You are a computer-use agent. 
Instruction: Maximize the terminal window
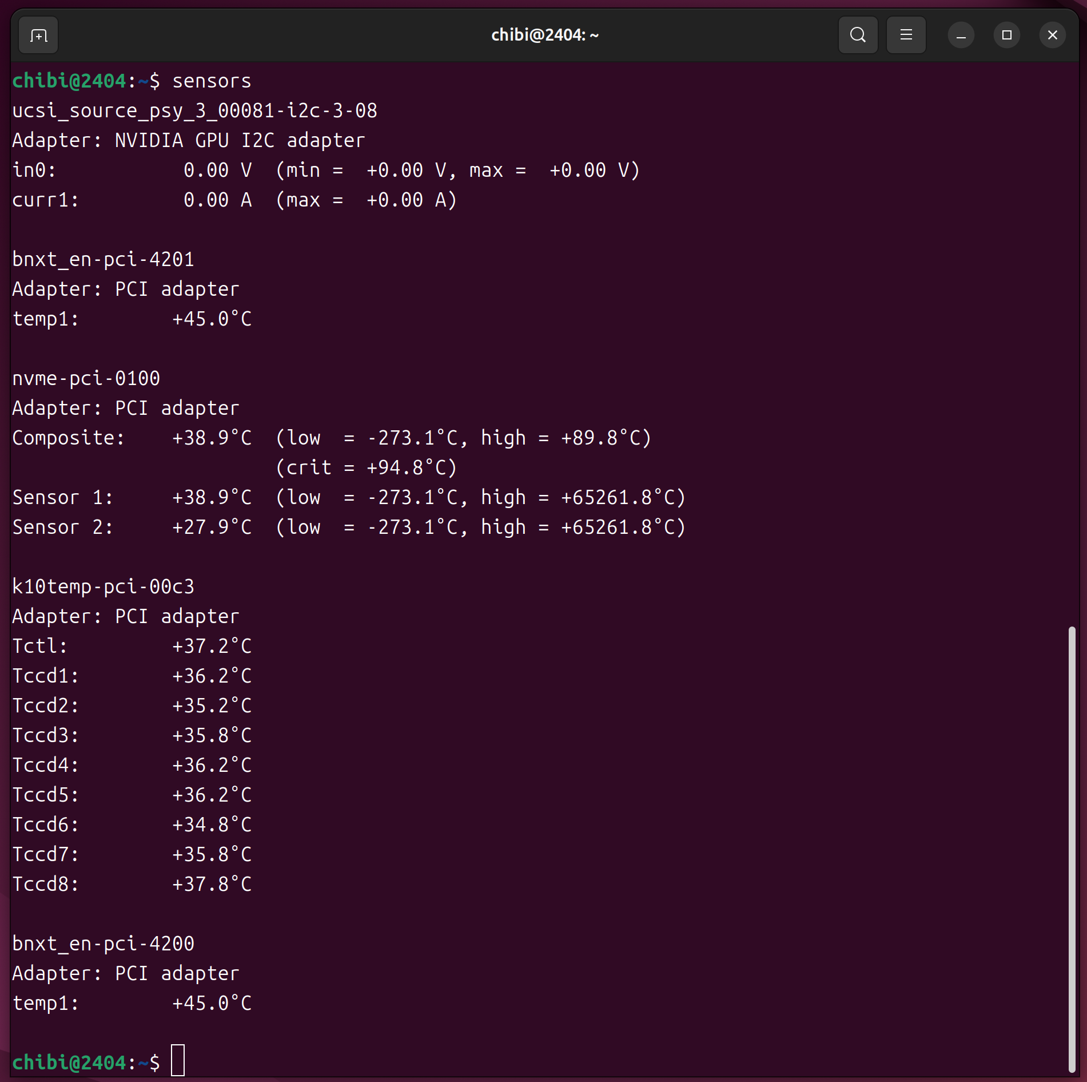[1006, 35]
